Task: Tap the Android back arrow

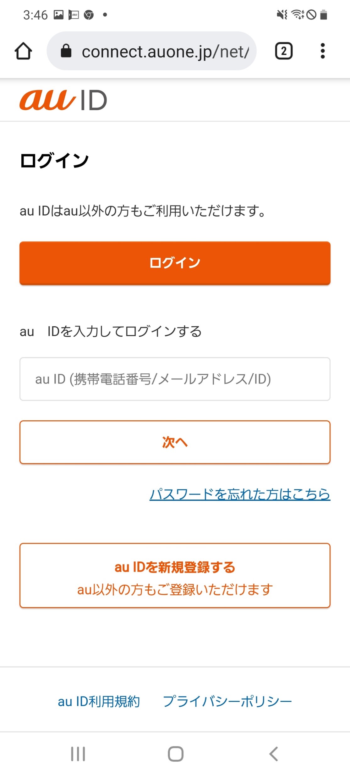Action: point(274,753)
